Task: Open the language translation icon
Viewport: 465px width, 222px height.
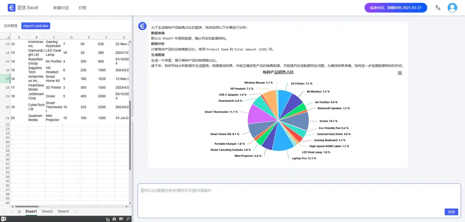Action: click(x=438, y=8)
